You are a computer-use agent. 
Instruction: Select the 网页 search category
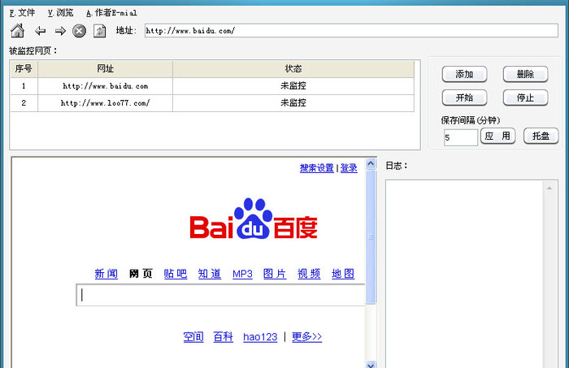[141, 274]
